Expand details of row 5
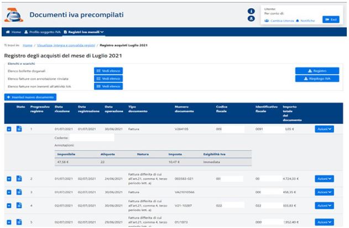 click(x=9, y=222)
